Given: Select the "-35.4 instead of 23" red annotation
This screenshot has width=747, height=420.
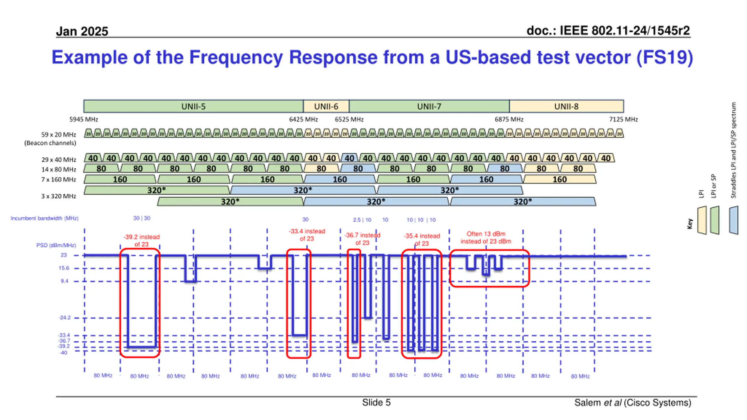Looking at the screenshot, I should pyautogui.click(x=422, y=240).
